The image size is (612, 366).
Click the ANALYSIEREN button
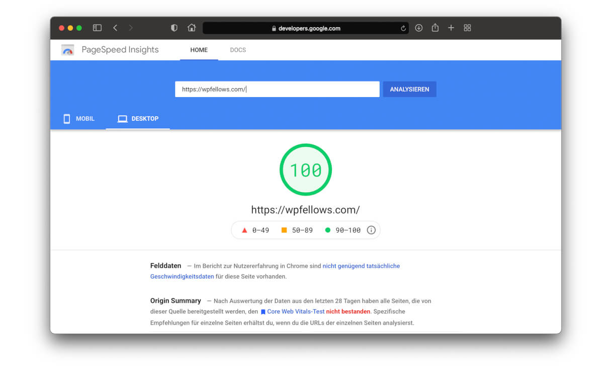click(x=410, y=89)
